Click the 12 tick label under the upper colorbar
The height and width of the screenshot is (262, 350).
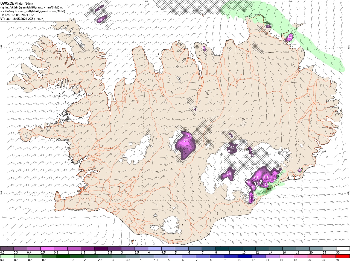pyautogui.click(x=257, y=252)
